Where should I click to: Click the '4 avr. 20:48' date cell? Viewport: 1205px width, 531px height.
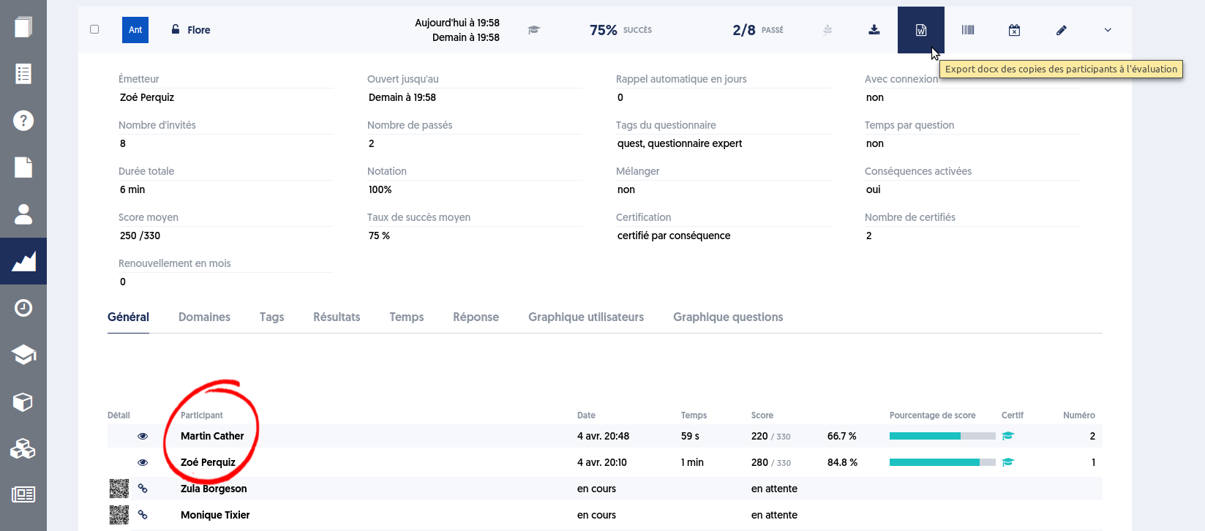(603, 436)
